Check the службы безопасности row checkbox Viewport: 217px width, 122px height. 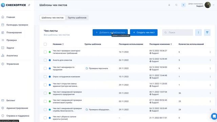tap(45, 109)
